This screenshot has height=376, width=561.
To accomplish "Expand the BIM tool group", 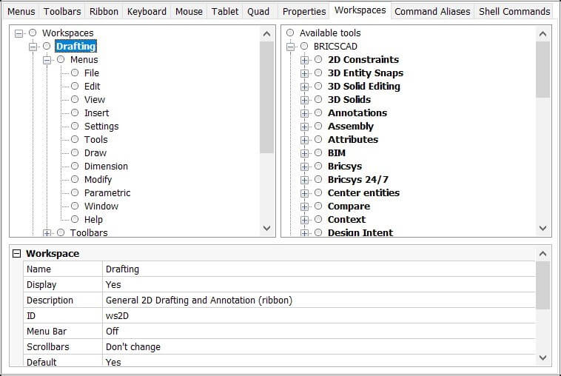I will pos(304,153).
